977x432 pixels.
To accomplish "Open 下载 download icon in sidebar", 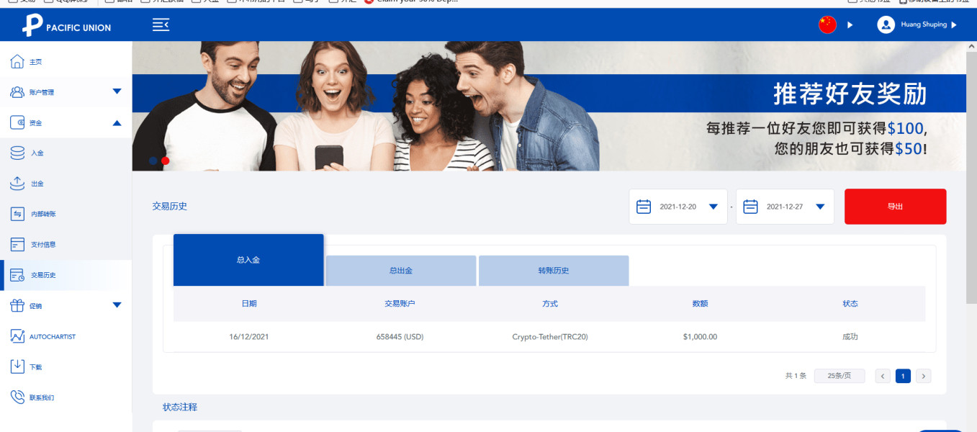I will coord(17,366).
